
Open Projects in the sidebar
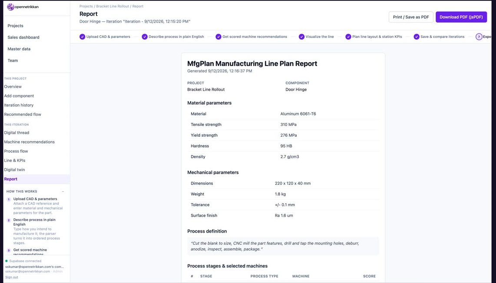point(16,26)
